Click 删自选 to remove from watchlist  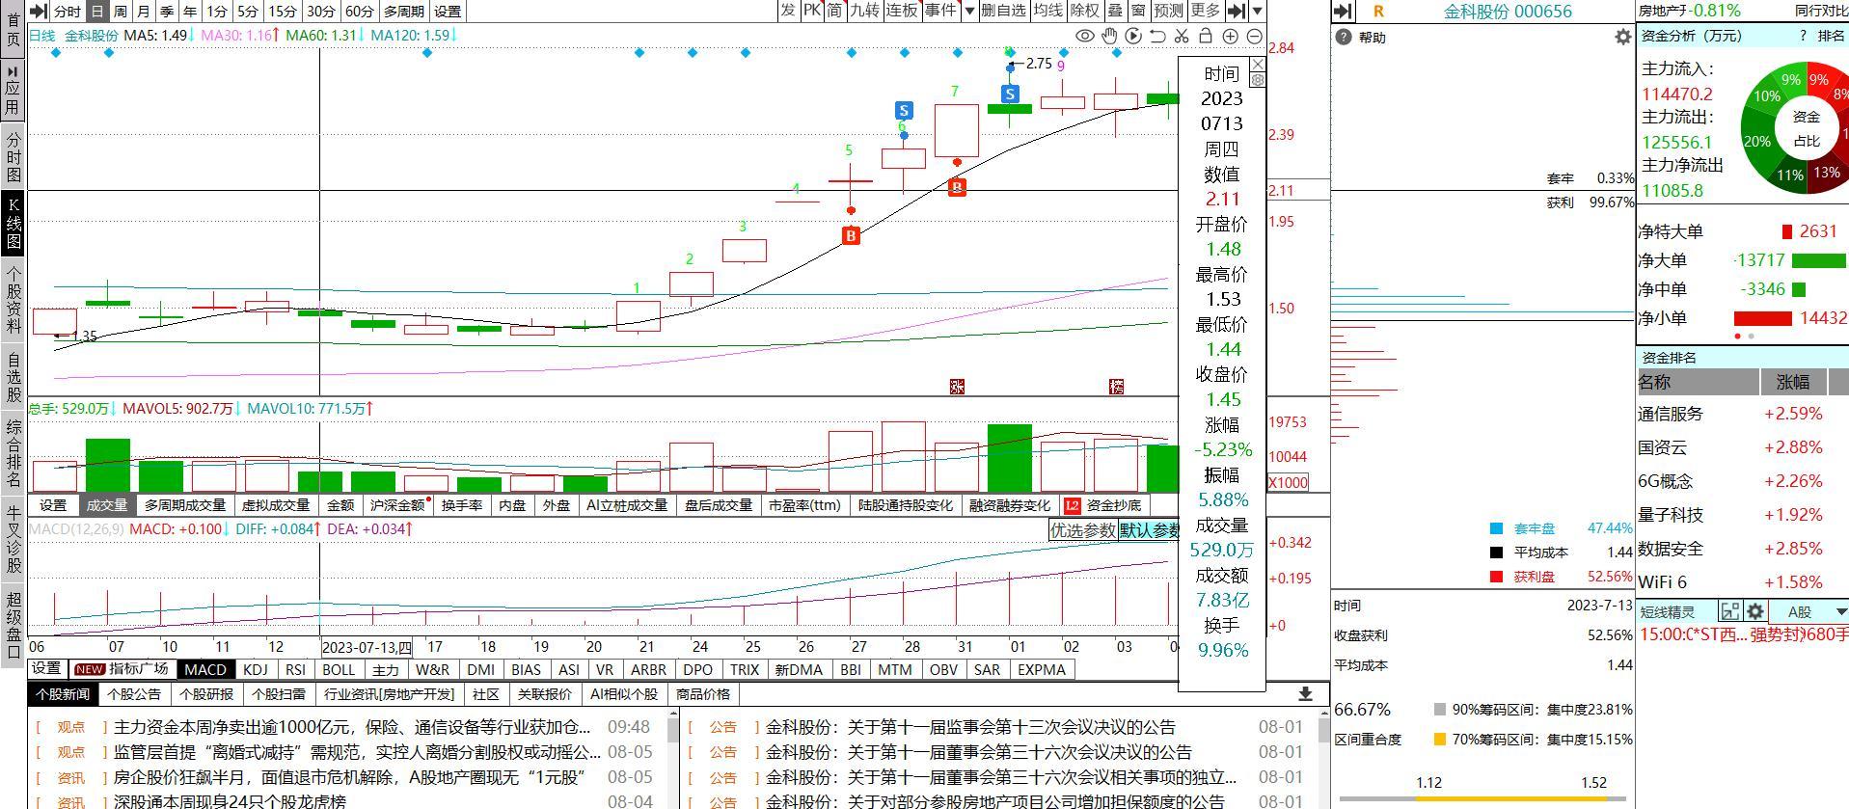(x=1003, y=11)
